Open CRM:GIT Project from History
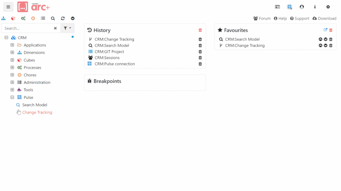This screenshot has width=341, height=191. (x=109, y=52)
